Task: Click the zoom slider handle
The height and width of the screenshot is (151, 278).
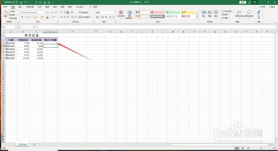Action: coord(261,148)
